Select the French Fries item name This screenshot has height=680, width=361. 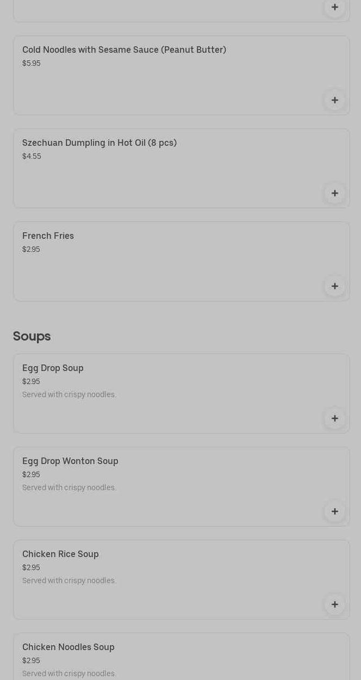(x=48, y=236)
